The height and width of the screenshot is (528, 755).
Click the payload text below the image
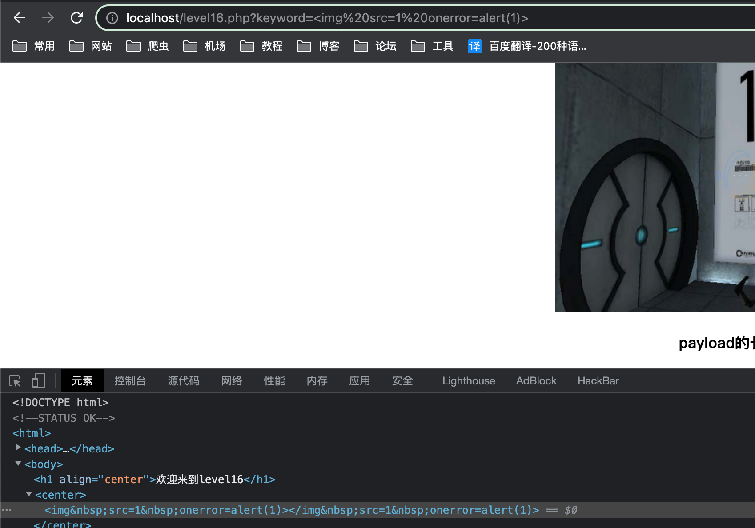pos(717,343)
